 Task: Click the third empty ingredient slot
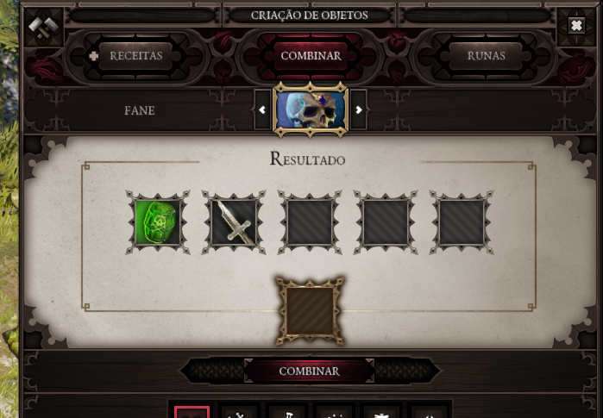(310, 222)
